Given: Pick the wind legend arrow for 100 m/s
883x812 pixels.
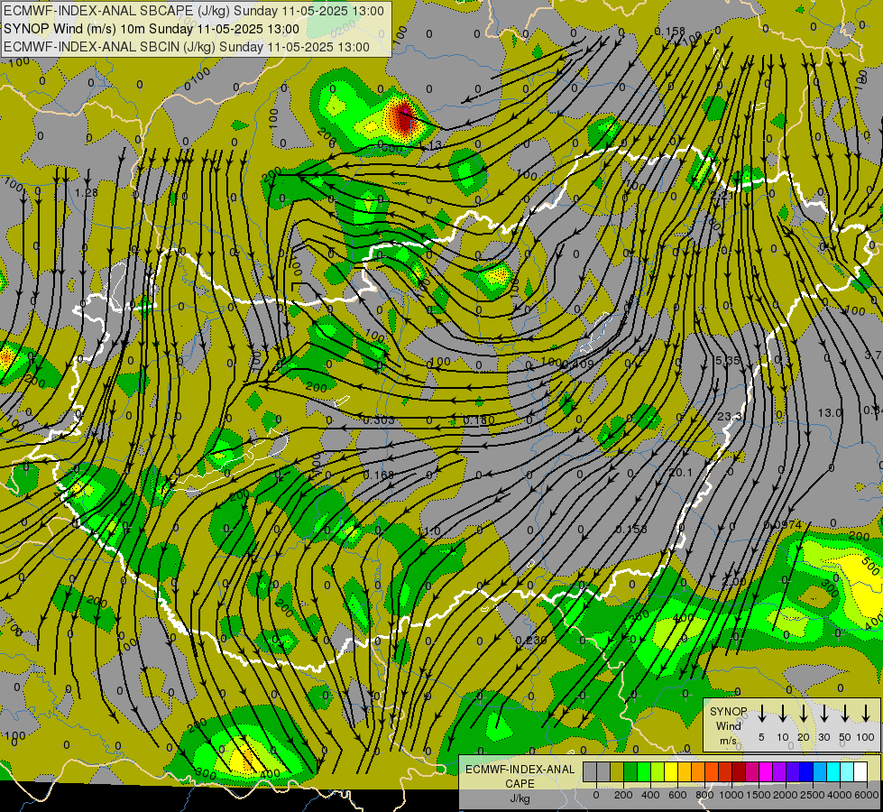Looking at the screenshot, I should pos(866,713).
